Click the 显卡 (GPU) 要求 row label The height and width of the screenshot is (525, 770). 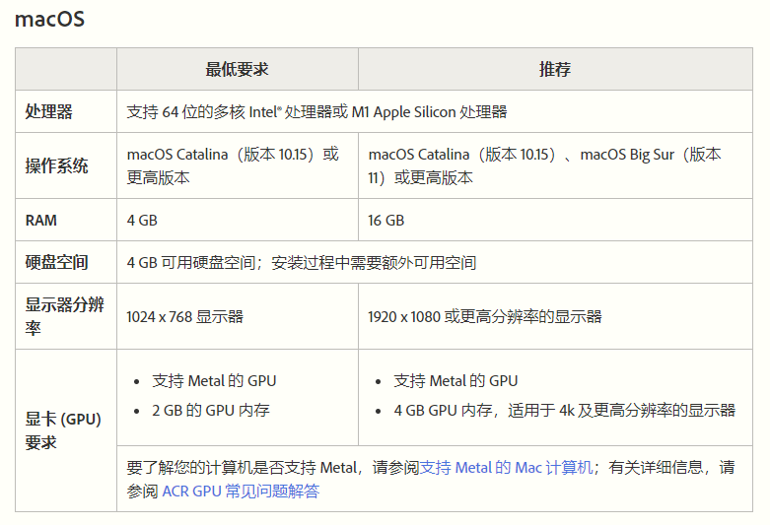point(63,430)
